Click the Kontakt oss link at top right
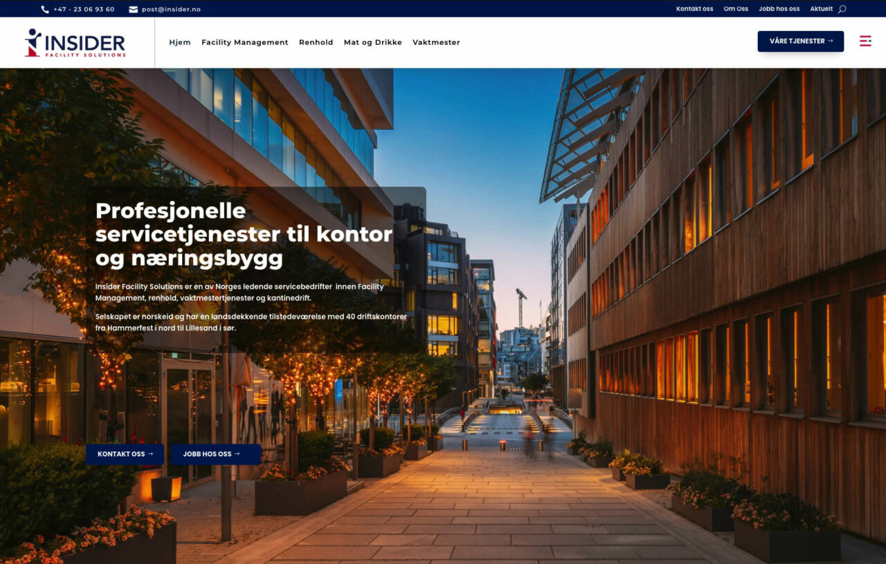 pos(694,8)
